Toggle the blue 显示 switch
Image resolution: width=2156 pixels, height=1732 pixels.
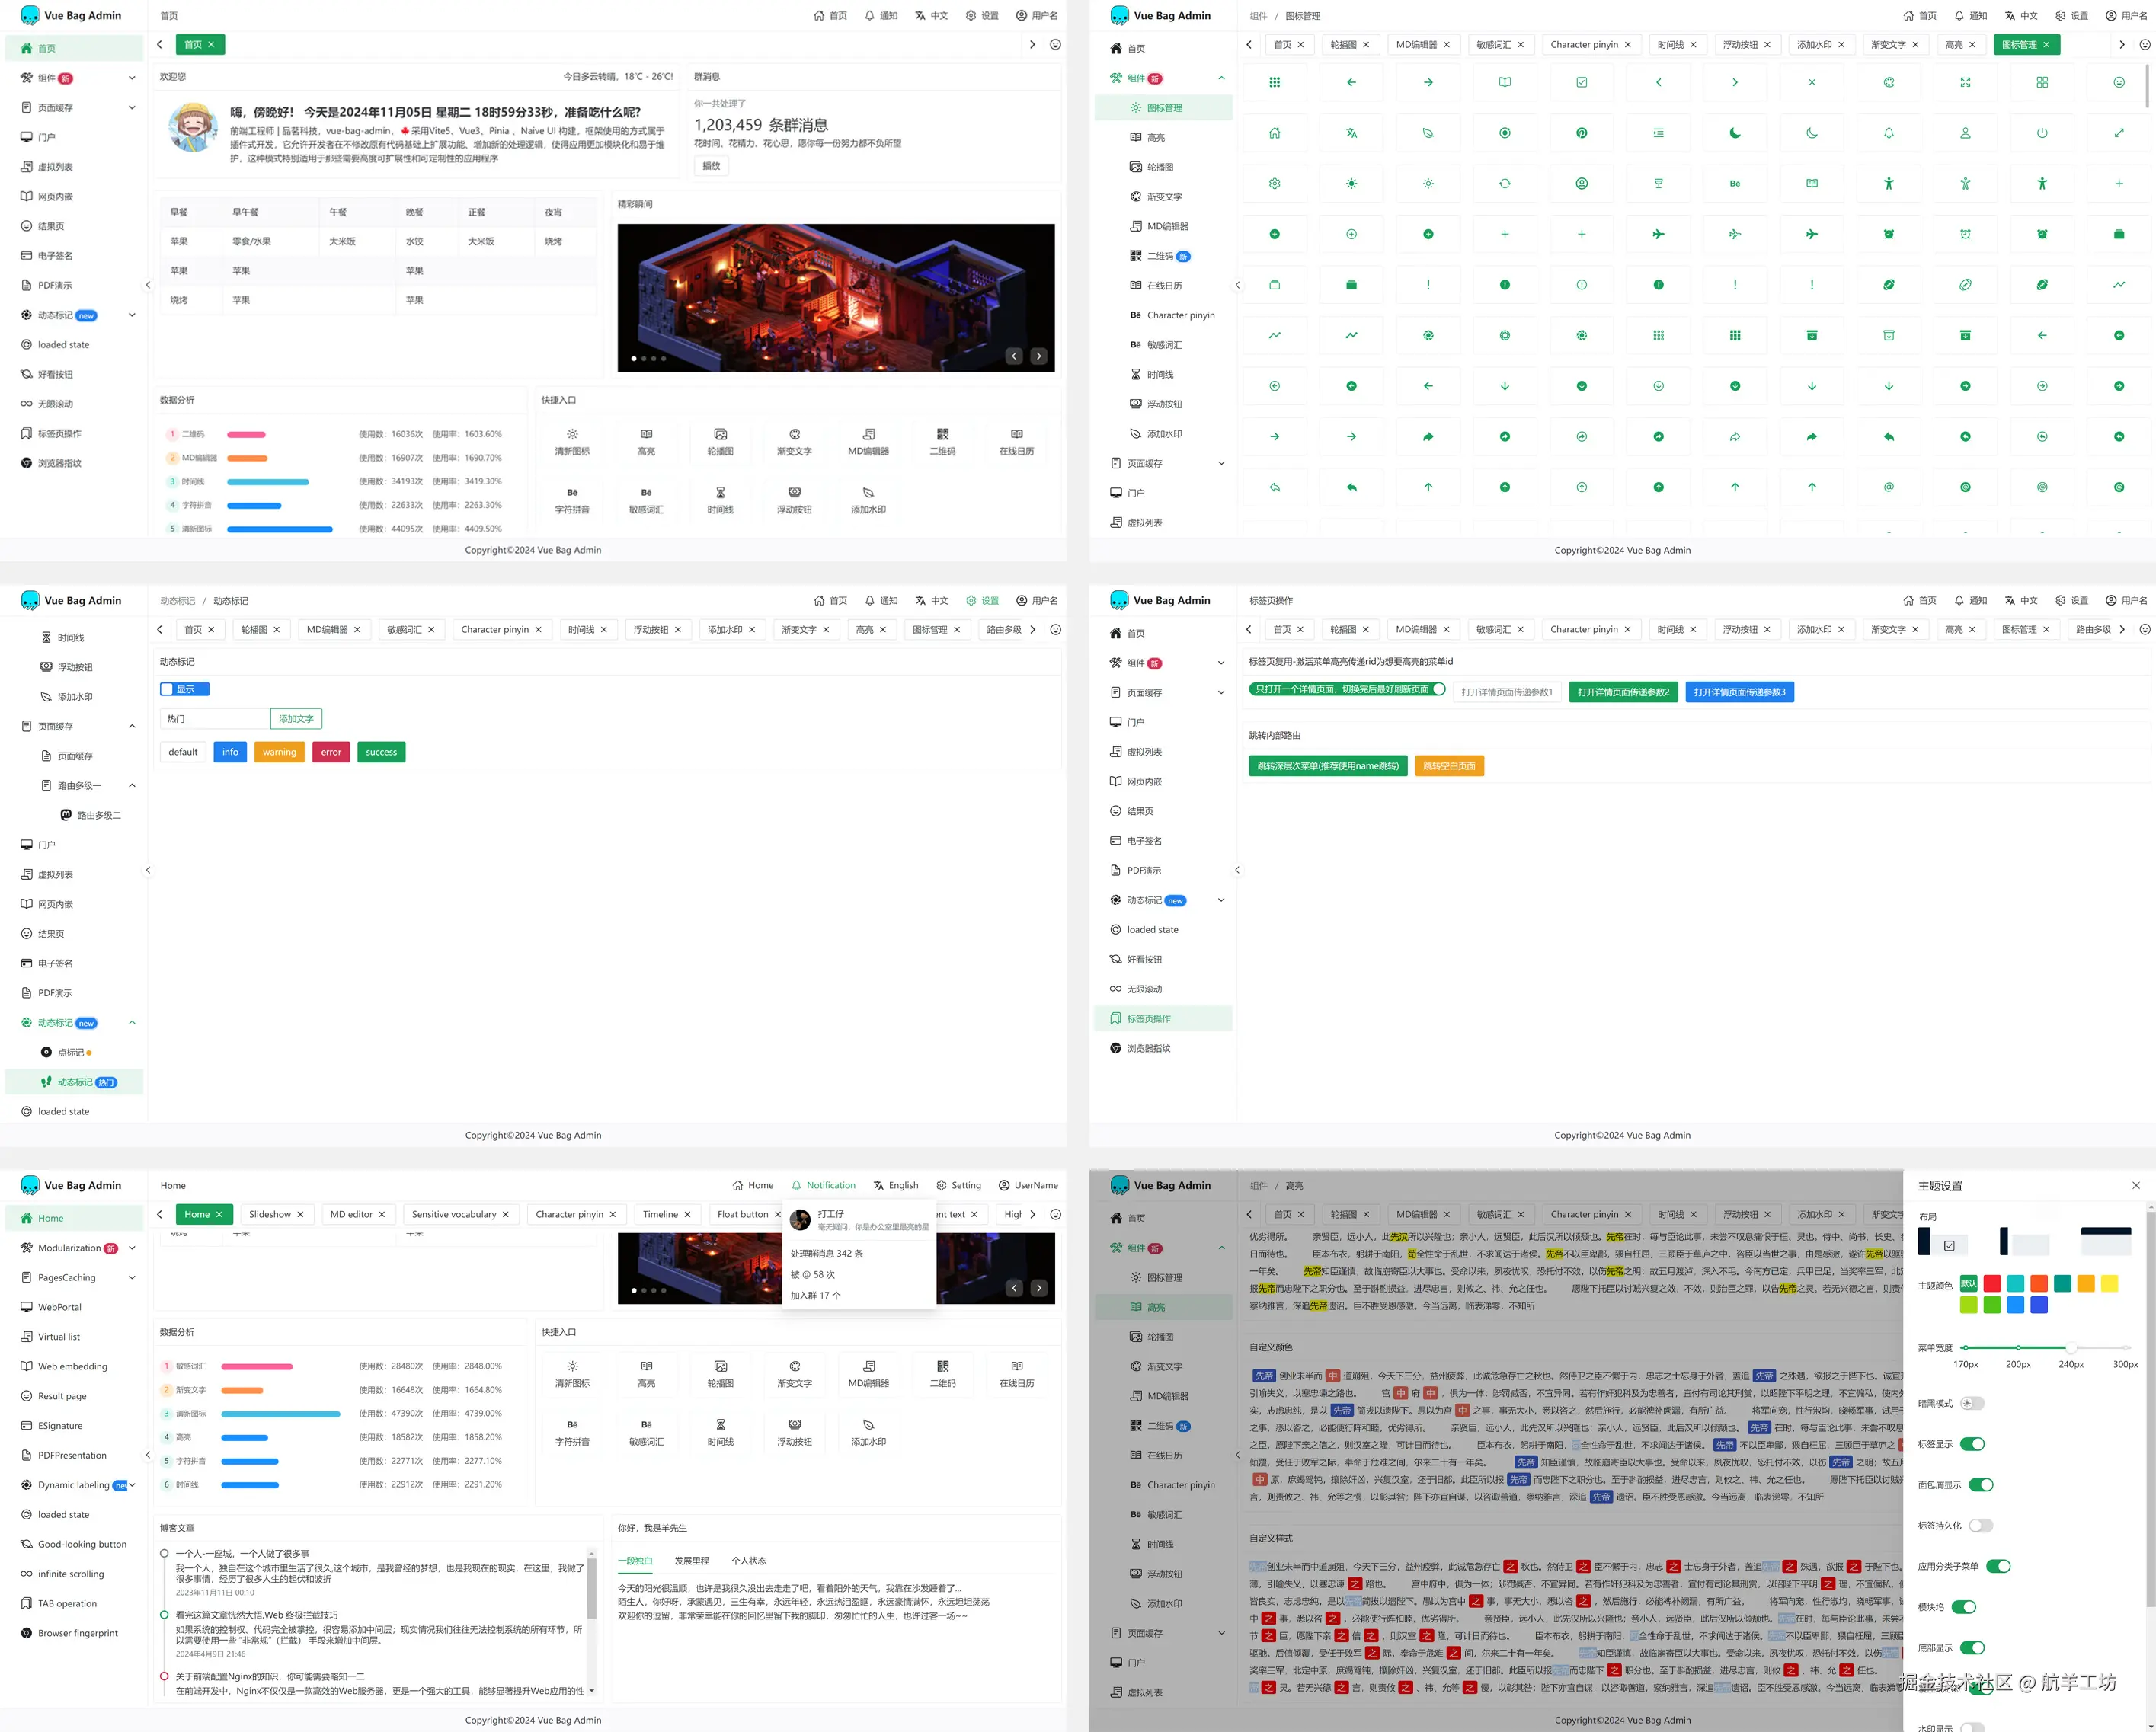pyautogui.click(x=184, y=689)
